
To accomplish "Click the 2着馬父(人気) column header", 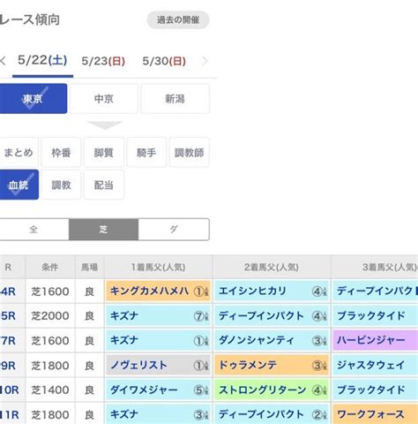I will click(x=272, y=267).
